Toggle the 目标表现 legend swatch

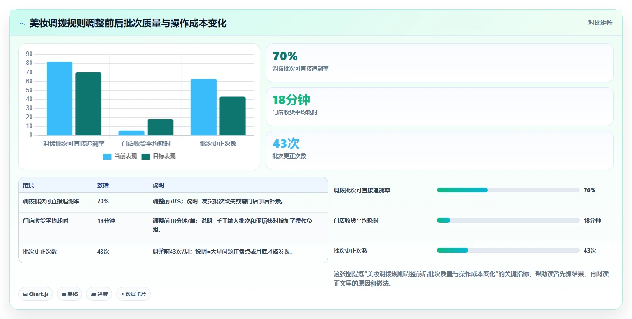point(146,156)
